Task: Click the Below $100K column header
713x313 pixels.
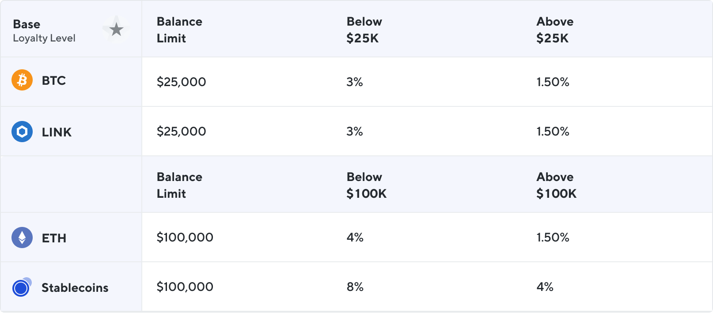Action: click(x=366, y=185)
